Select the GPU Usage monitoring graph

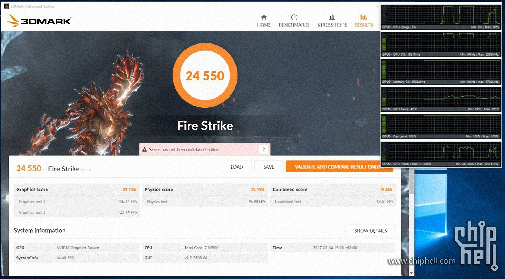pos(441,15)
